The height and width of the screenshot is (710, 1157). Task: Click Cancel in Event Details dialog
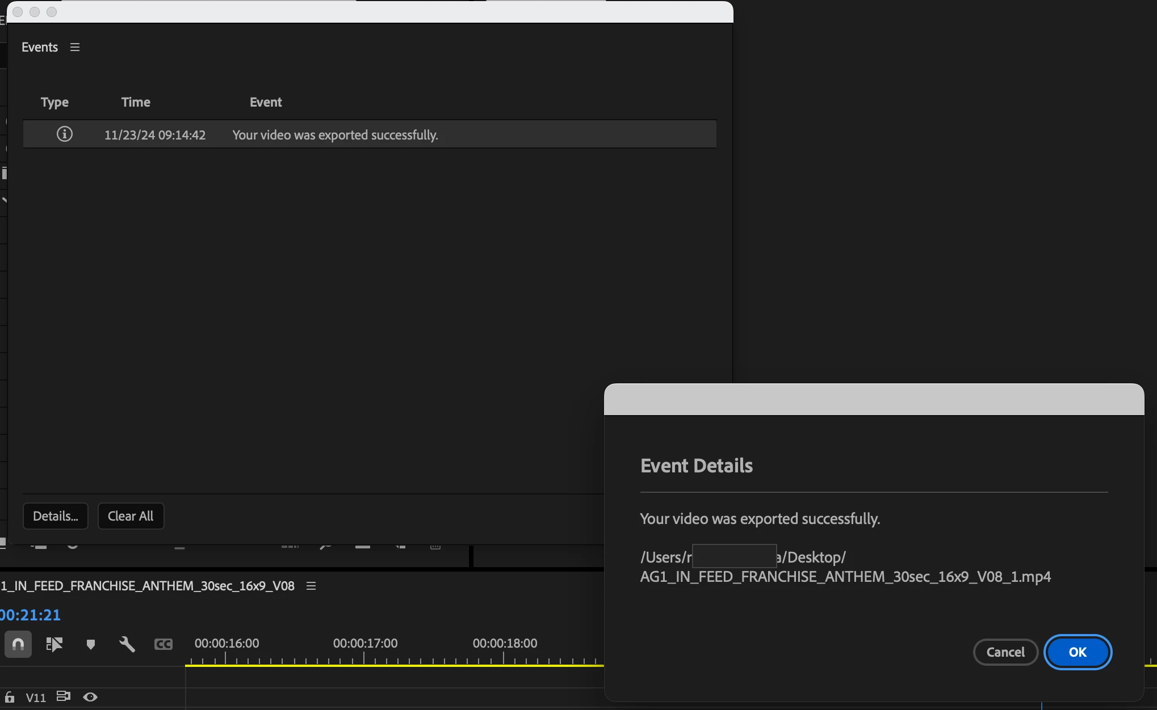1005,652
